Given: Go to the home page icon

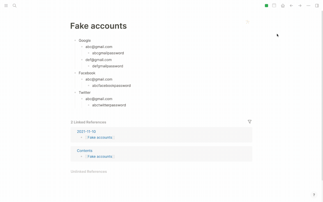Looking at the screenshot, I should pyautogui.click(x=283, y=6).
